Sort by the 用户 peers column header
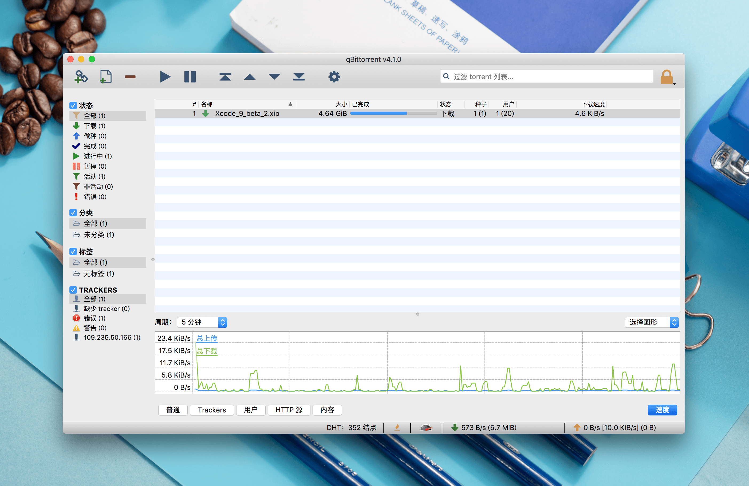749x486 pixels. (x=503, y=104)
